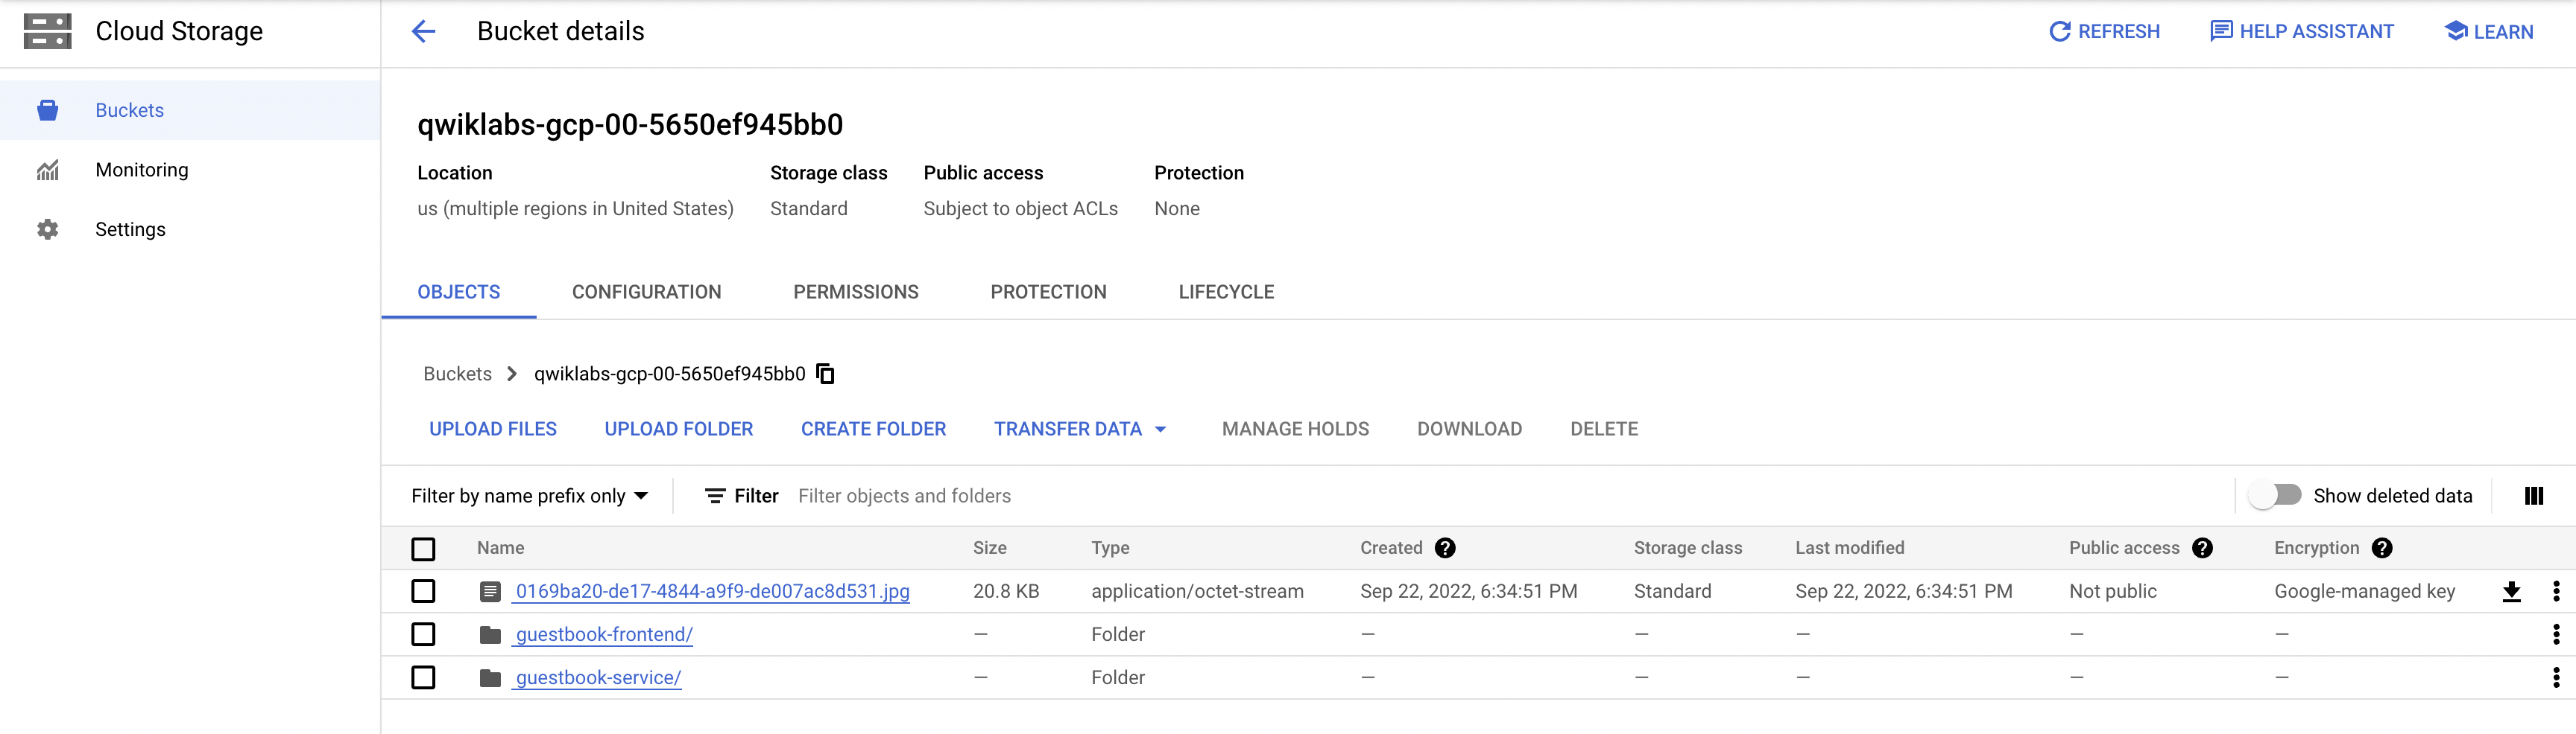Download the .jpg object via download icon
The image size is (2576, 734).
click(x=2511, y=593)
